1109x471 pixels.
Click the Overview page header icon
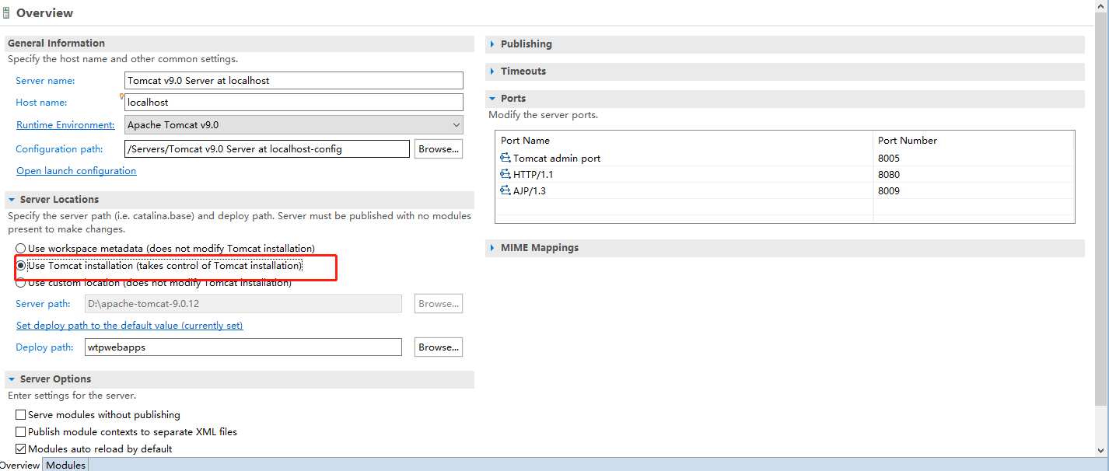(6, 12)
